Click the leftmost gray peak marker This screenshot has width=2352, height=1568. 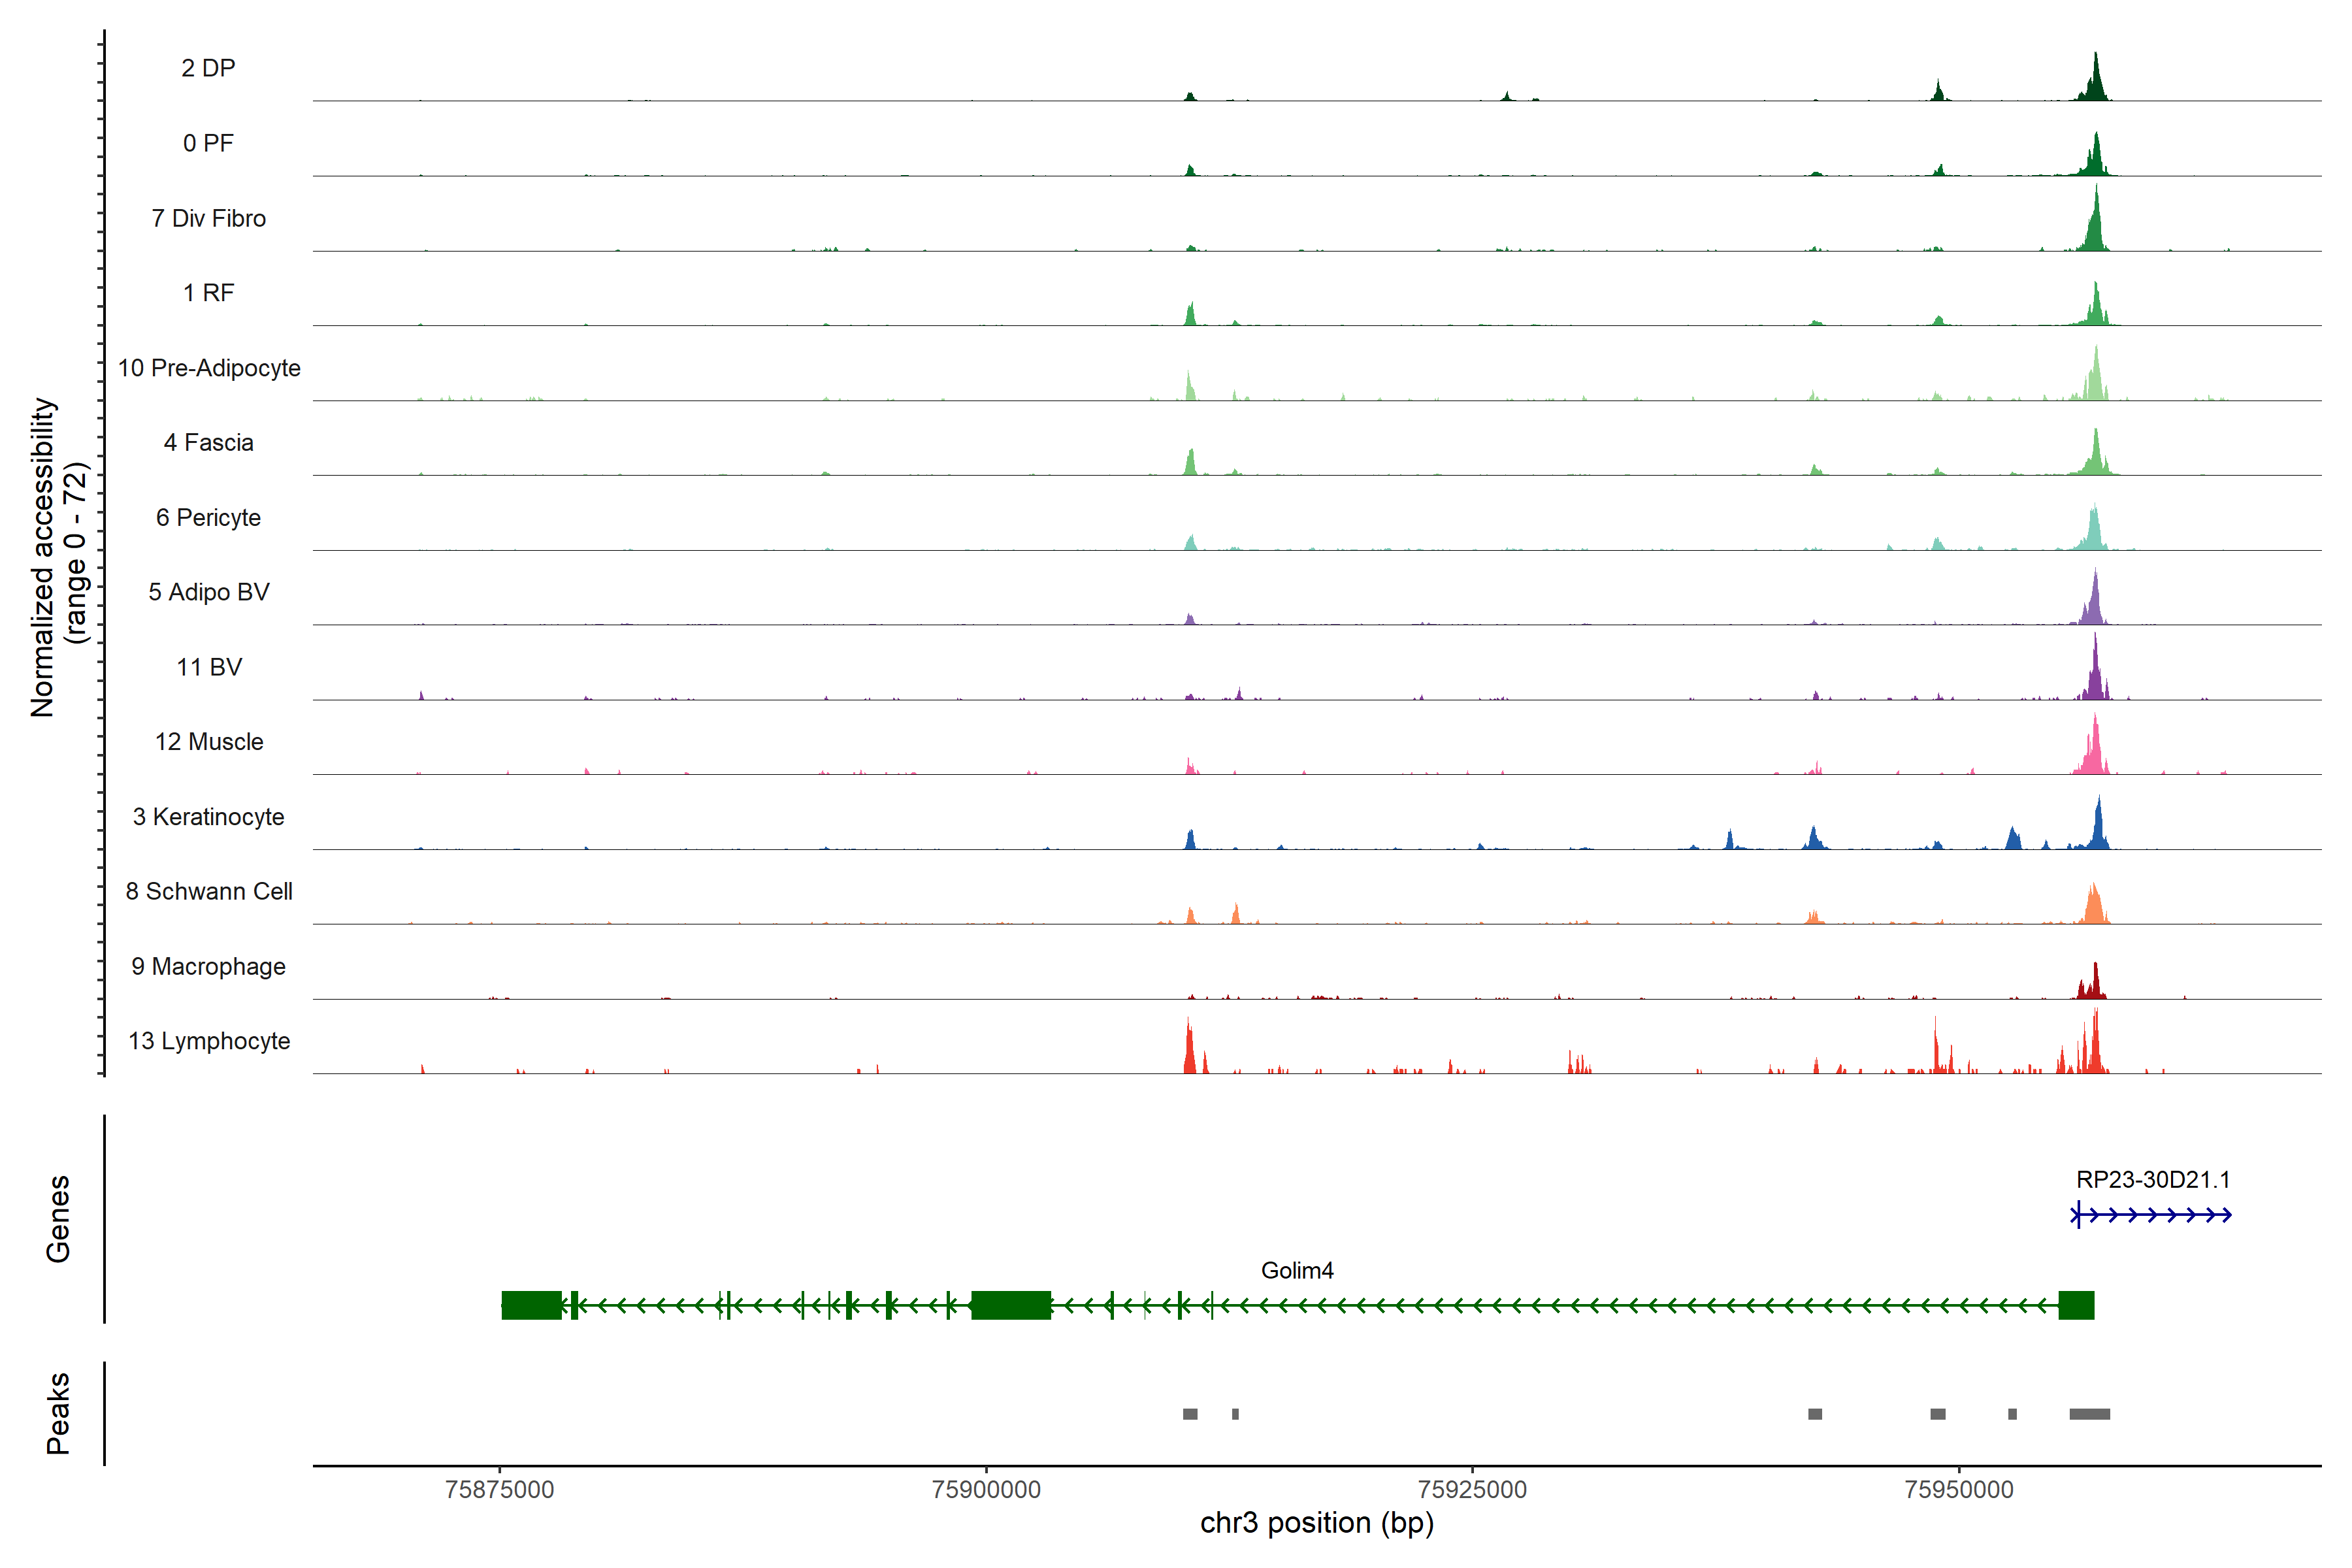point(1189,1414)
